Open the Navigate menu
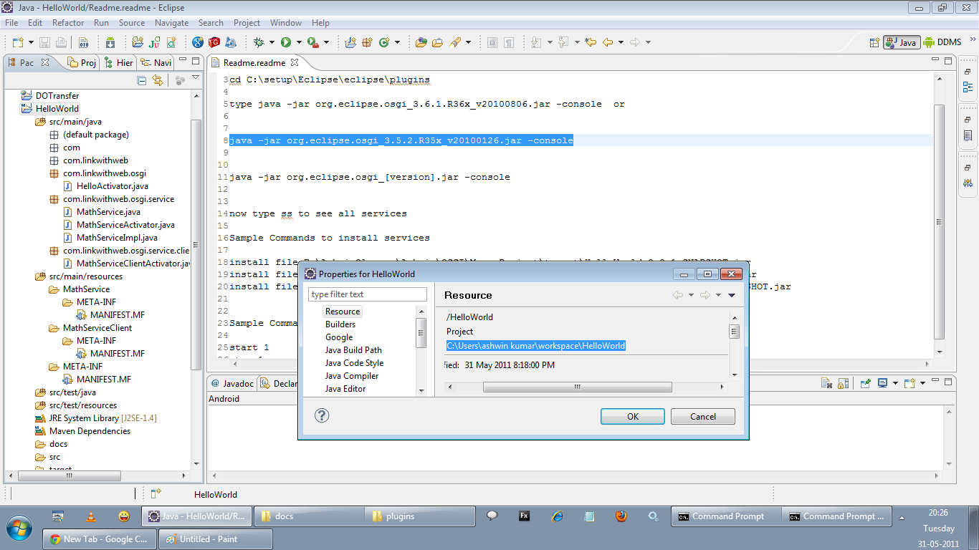The width and height of the screenshot is (979, 550). (x=172, y=23)
